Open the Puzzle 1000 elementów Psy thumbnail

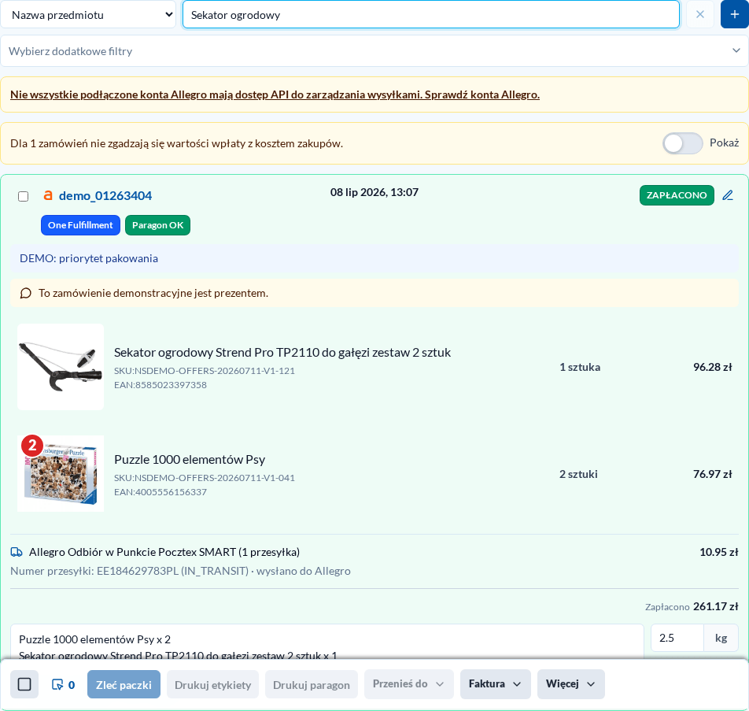61,473
